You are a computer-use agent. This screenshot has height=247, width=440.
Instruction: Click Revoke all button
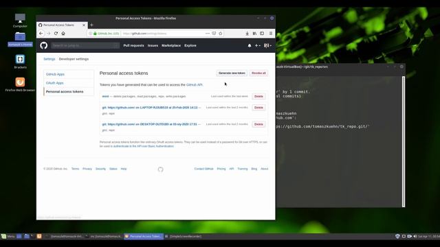(x=258, y=73)
